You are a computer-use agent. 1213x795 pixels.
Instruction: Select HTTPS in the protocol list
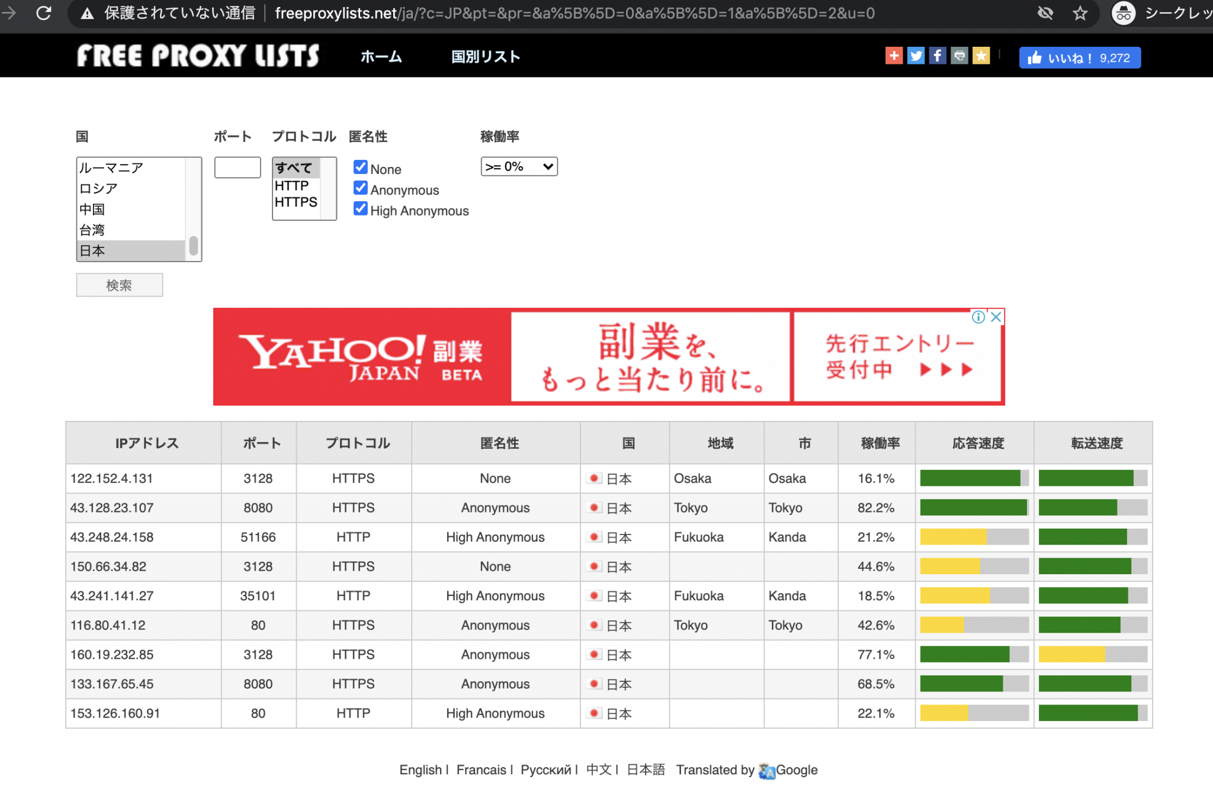click(296, 202)
